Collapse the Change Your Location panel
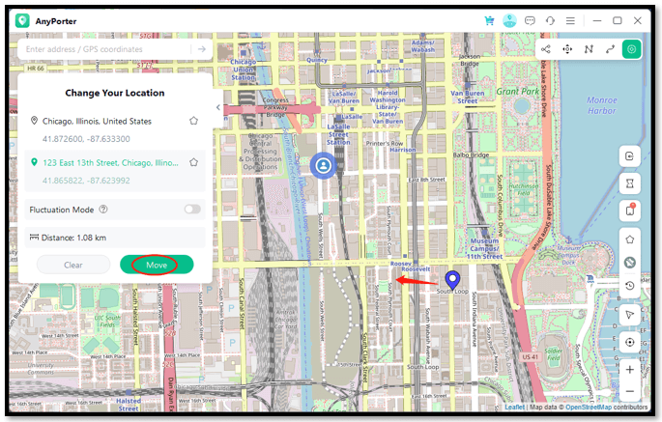 [x=217, y=107]
